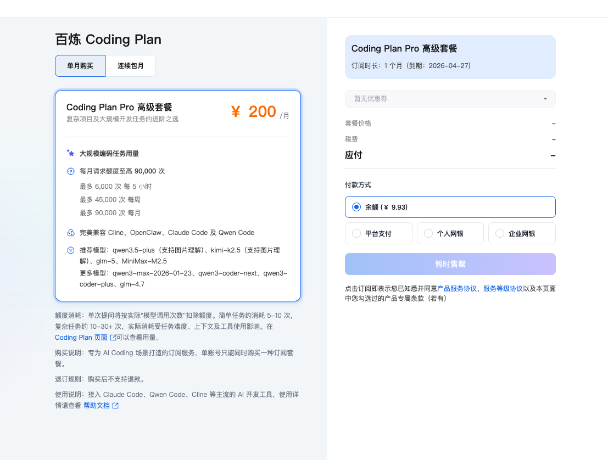The image size is (608, 460).
Task: Switch to the 连续包月 tab
Action: click(x=131, y=66)
